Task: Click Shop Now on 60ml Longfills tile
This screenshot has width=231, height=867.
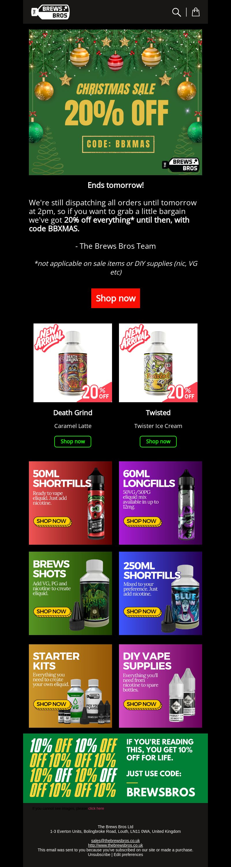Action: click(x=142, y=521)
